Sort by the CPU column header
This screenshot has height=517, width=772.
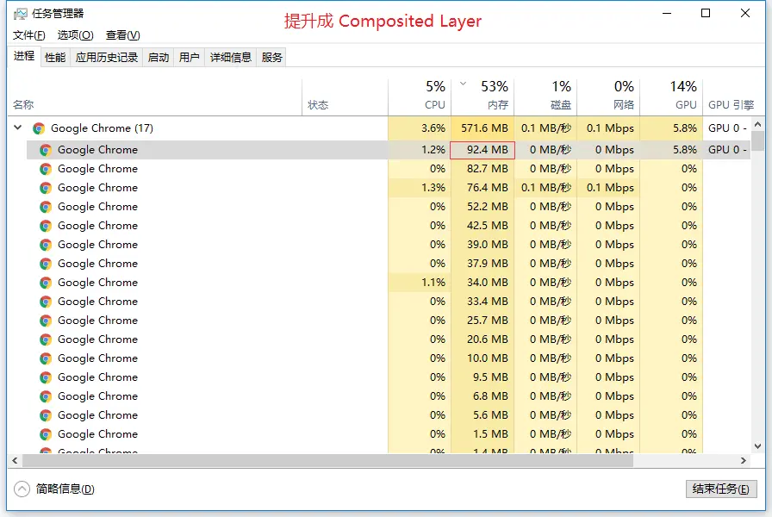420,97
